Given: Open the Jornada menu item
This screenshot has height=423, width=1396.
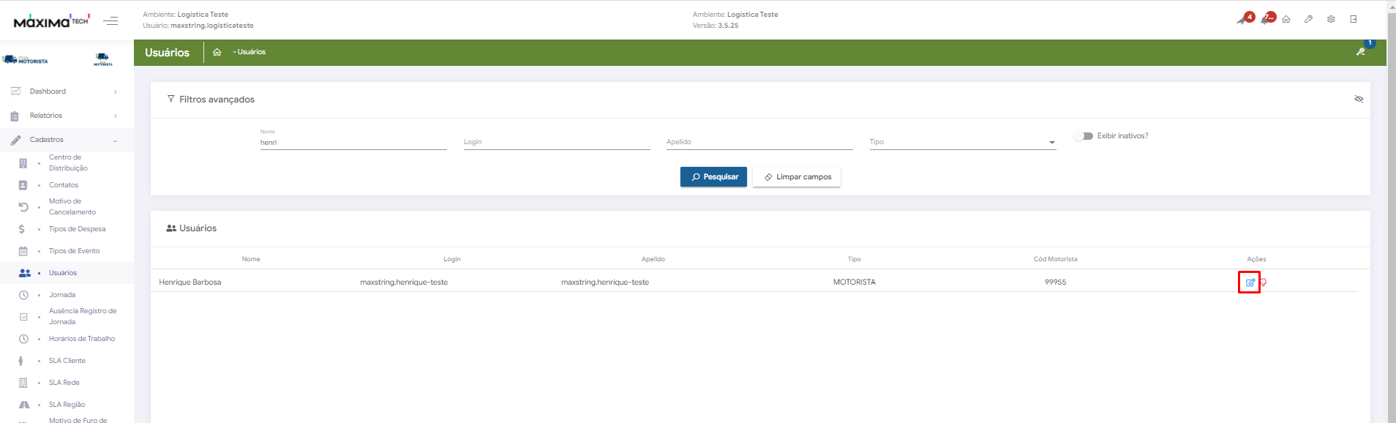Looking at the screenshot, I should click(x=62, y=295).
